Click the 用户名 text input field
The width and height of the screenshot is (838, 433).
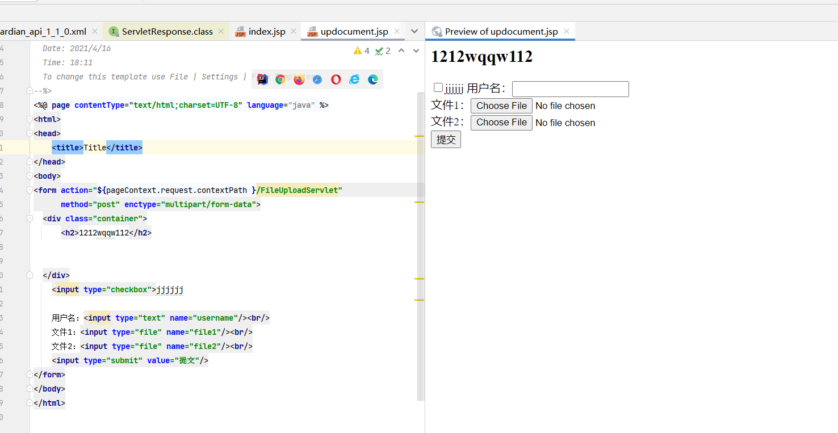click(x=571, y=89)
